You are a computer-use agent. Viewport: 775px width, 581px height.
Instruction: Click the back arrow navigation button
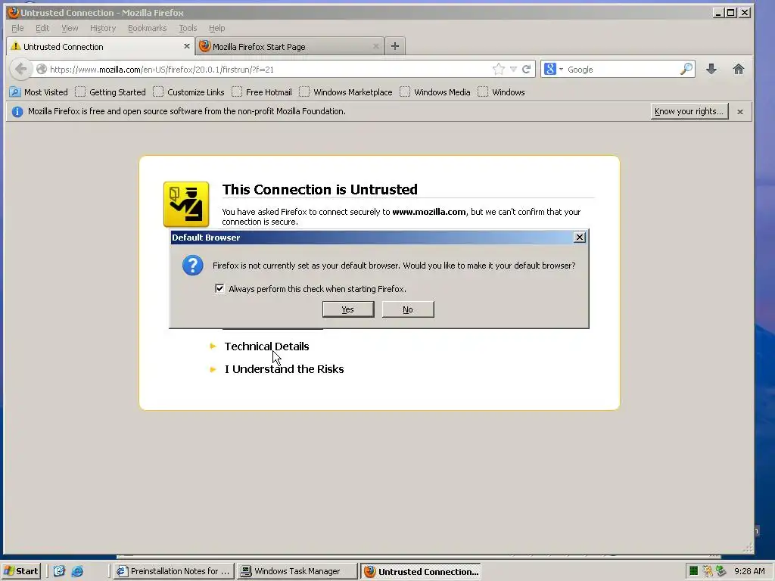20,69
